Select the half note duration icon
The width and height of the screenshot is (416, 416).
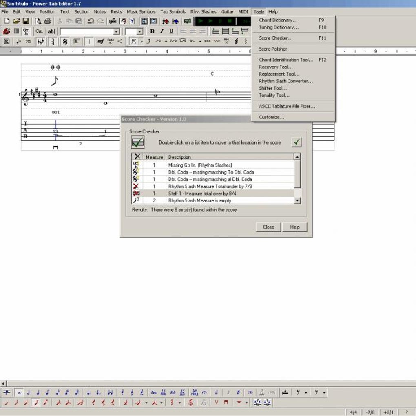(29, 392)
